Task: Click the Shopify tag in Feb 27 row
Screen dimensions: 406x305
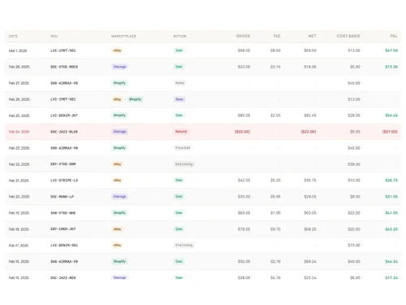Action: point(119,83)
